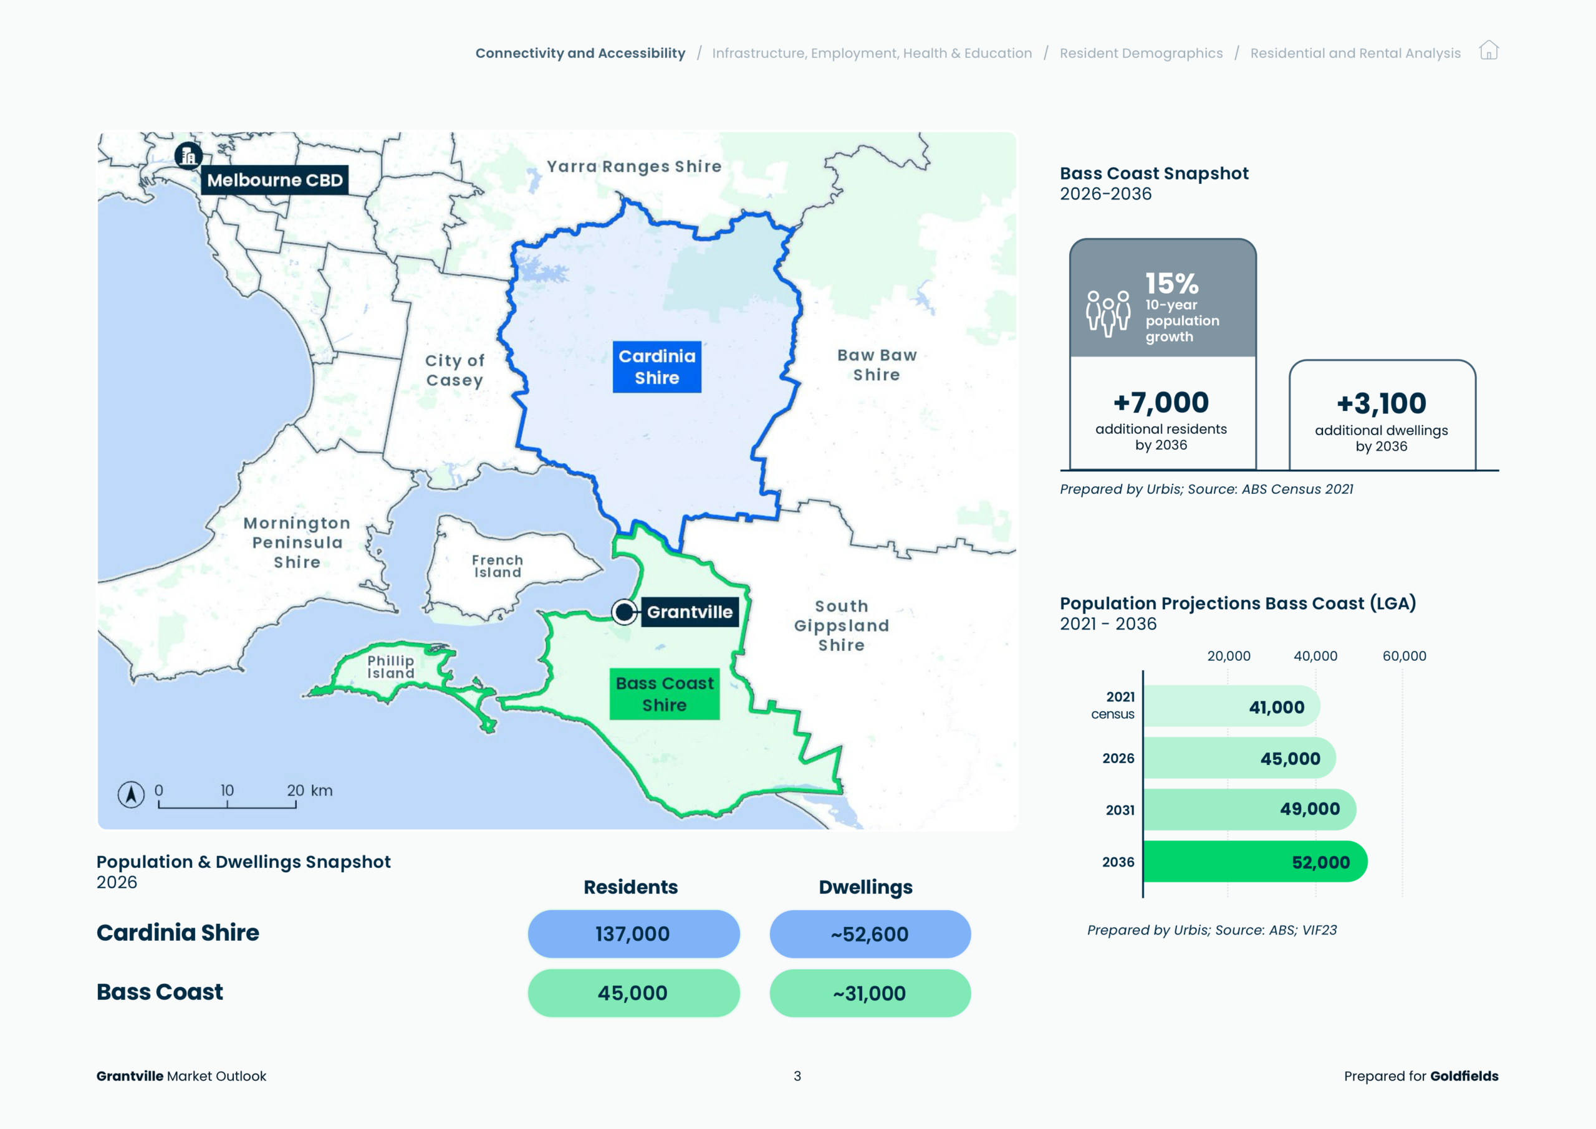Click the 2031 bar showing 49,000
Screen dimensions: 1596x1129
1250,809
